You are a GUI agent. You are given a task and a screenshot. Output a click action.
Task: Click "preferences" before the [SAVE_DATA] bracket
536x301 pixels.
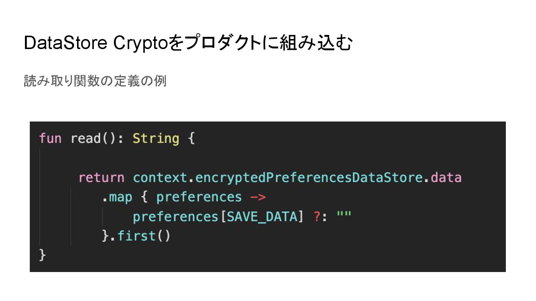175,217
